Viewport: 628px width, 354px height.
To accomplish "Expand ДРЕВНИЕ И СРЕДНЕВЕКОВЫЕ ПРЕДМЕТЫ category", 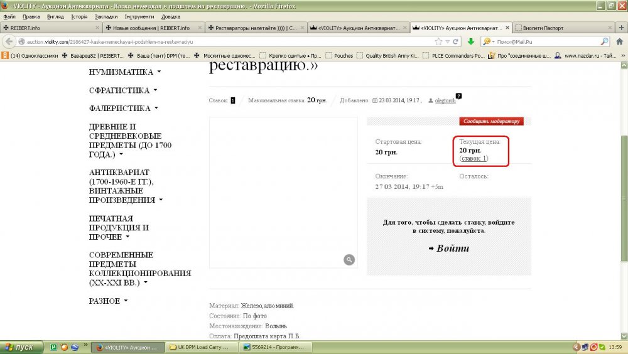I will pyautogui.click(x=130, y=141).
